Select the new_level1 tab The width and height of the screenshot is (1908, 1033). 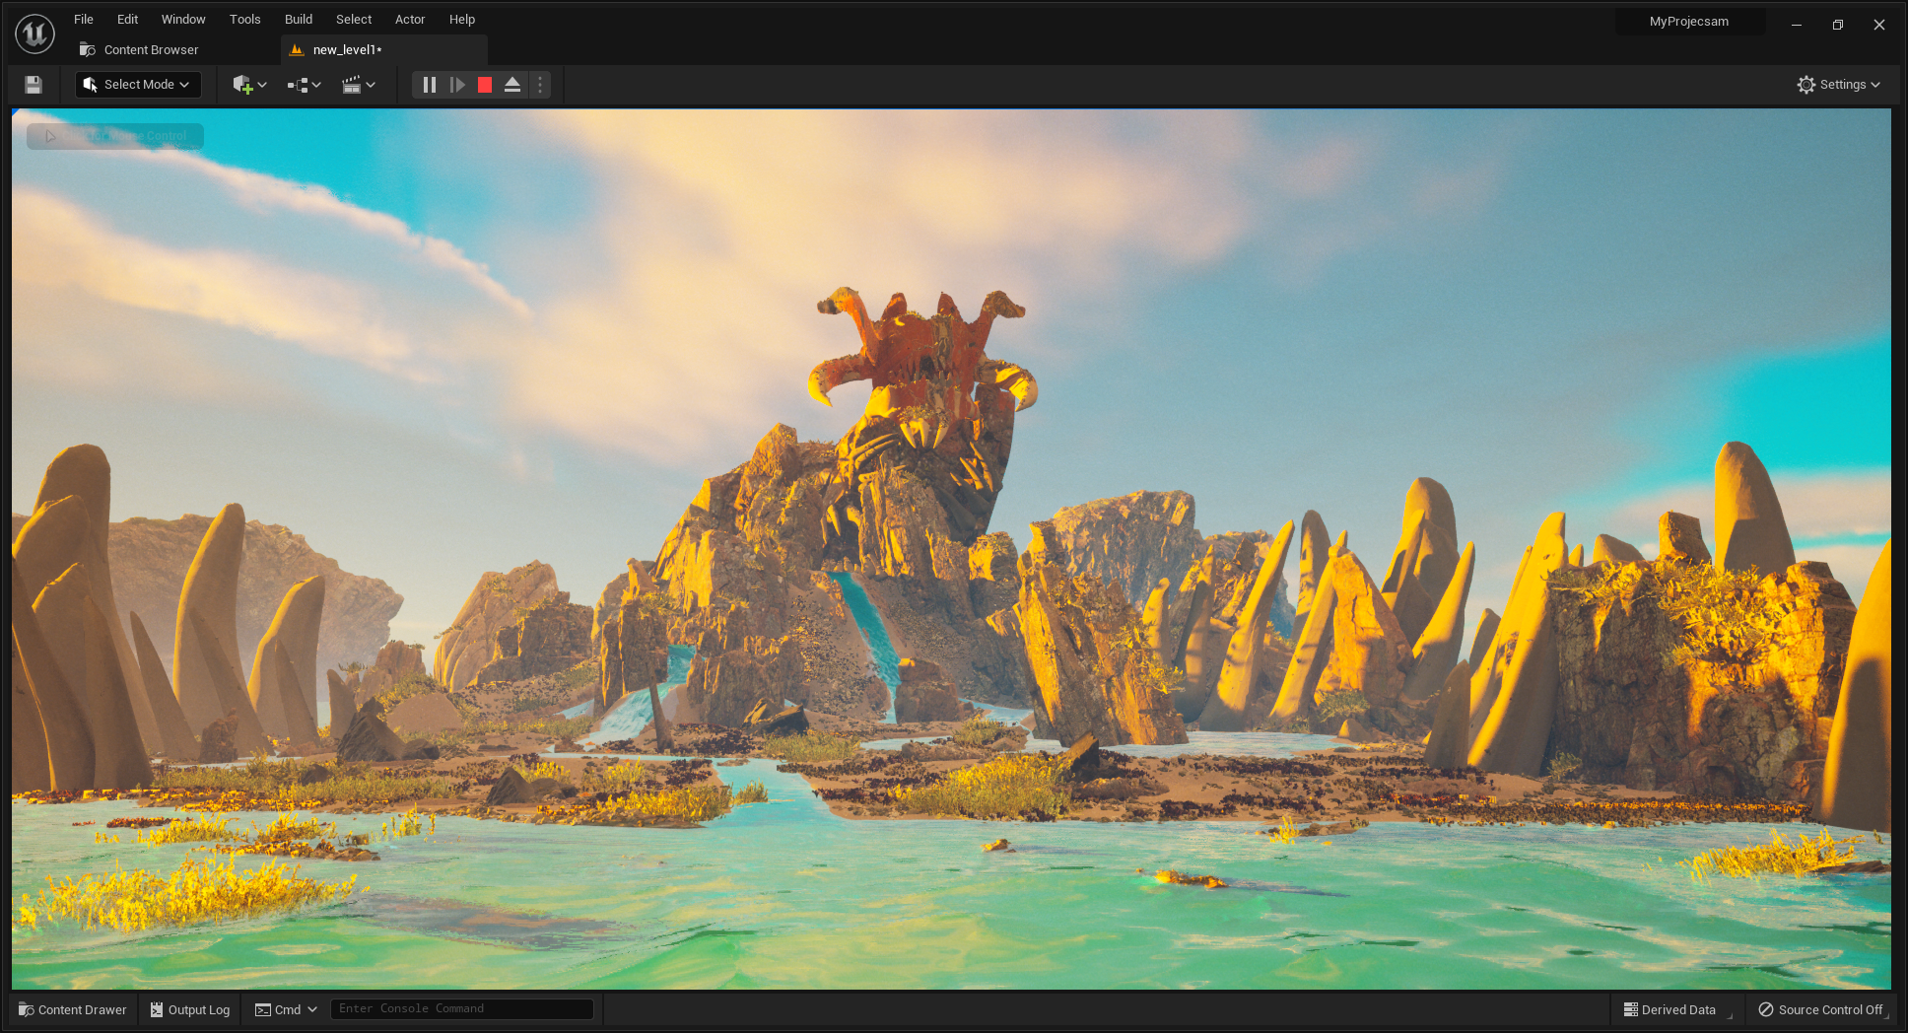pos(346,50)
